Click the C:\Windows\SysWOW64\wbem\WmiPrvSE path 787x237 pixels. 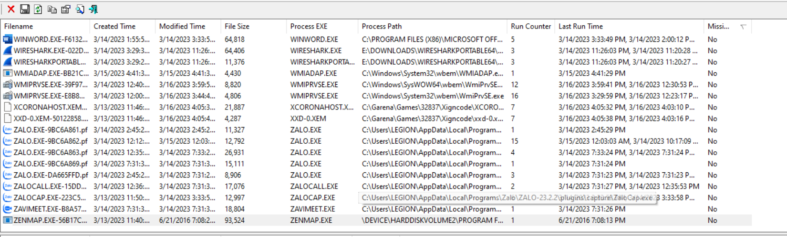point(432,85)
